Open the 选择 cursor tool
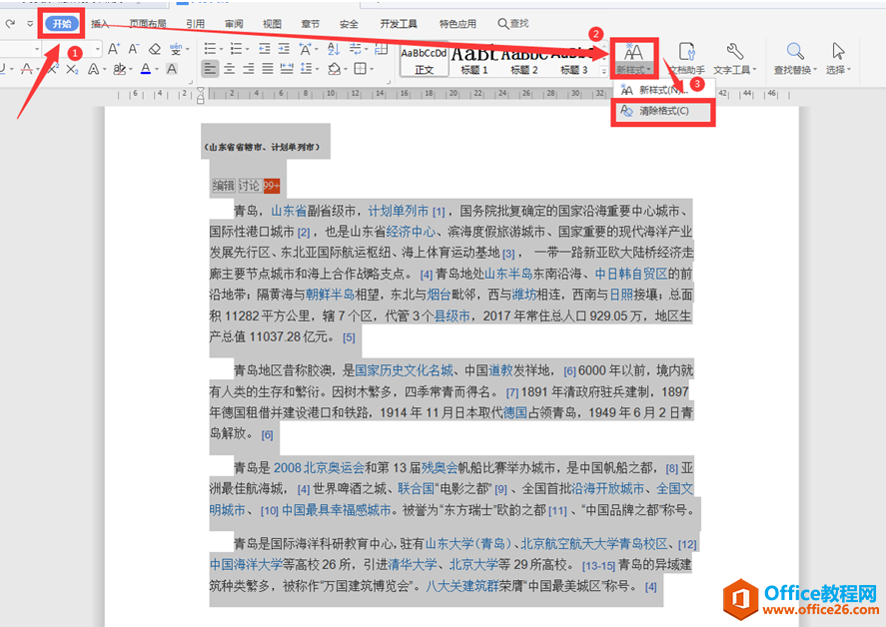Image resolution: width=886 pixels, height=627 pixels. [x=838, y=59]
